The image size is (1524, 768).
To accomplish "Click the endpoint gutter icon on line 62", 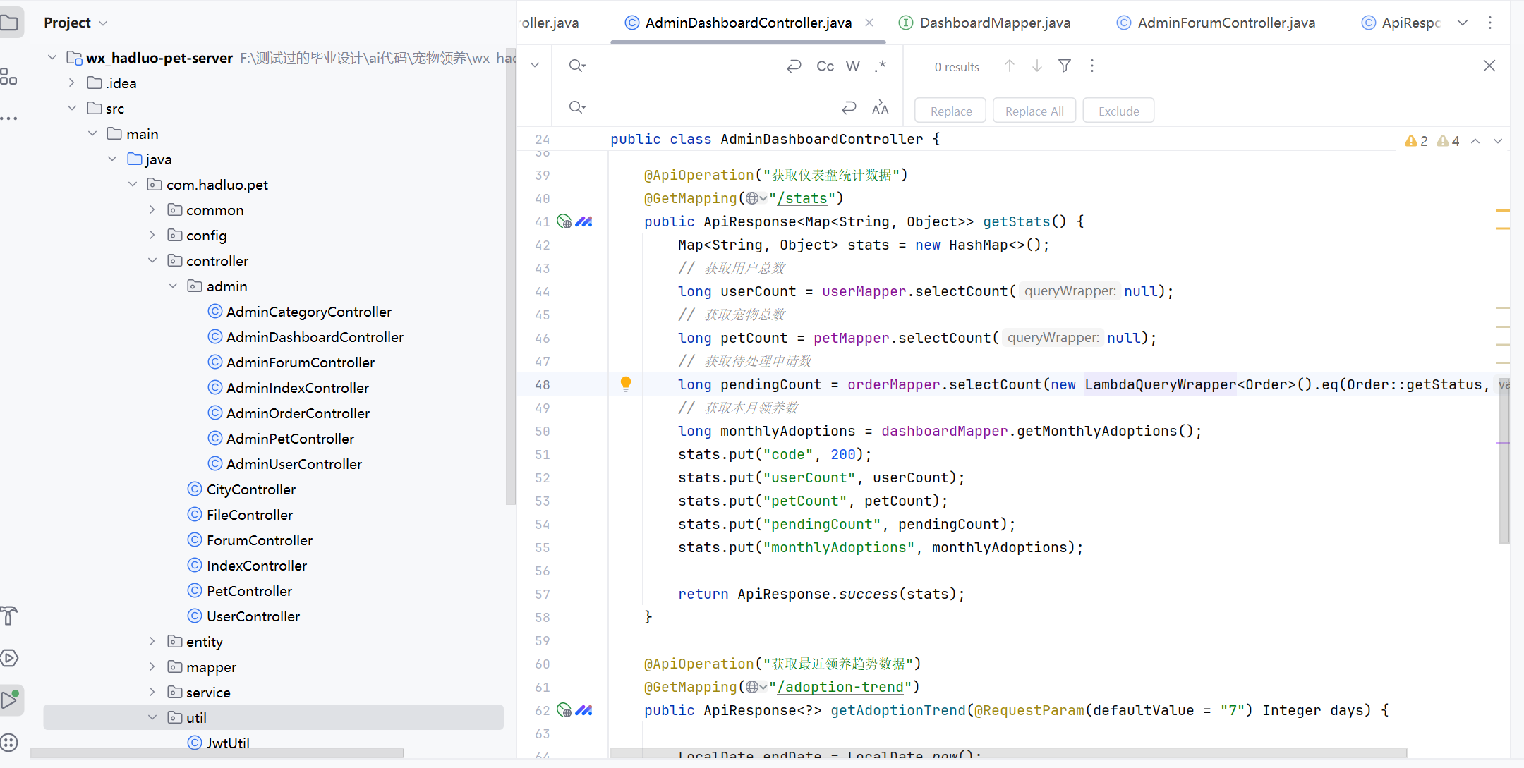I will click(564, 710).
